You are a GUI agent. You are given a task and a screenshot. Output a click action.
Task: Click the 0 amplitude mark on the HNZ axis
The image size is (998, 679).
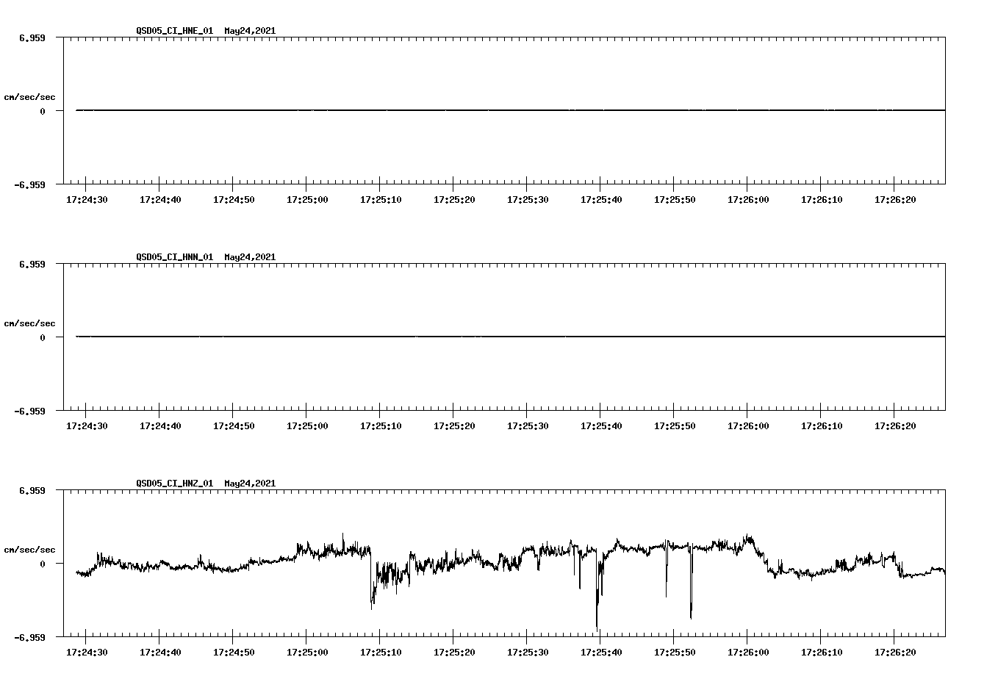click(42, 563)
